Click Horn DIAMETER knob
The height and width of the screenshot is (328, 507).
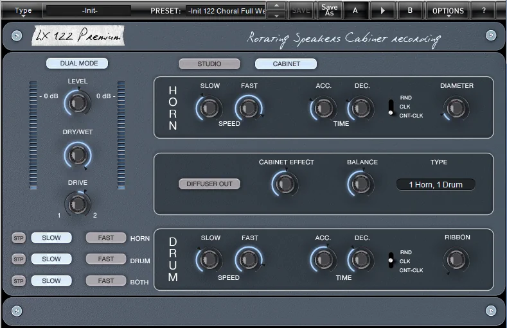pyautogui.click(x=456, y=108)
